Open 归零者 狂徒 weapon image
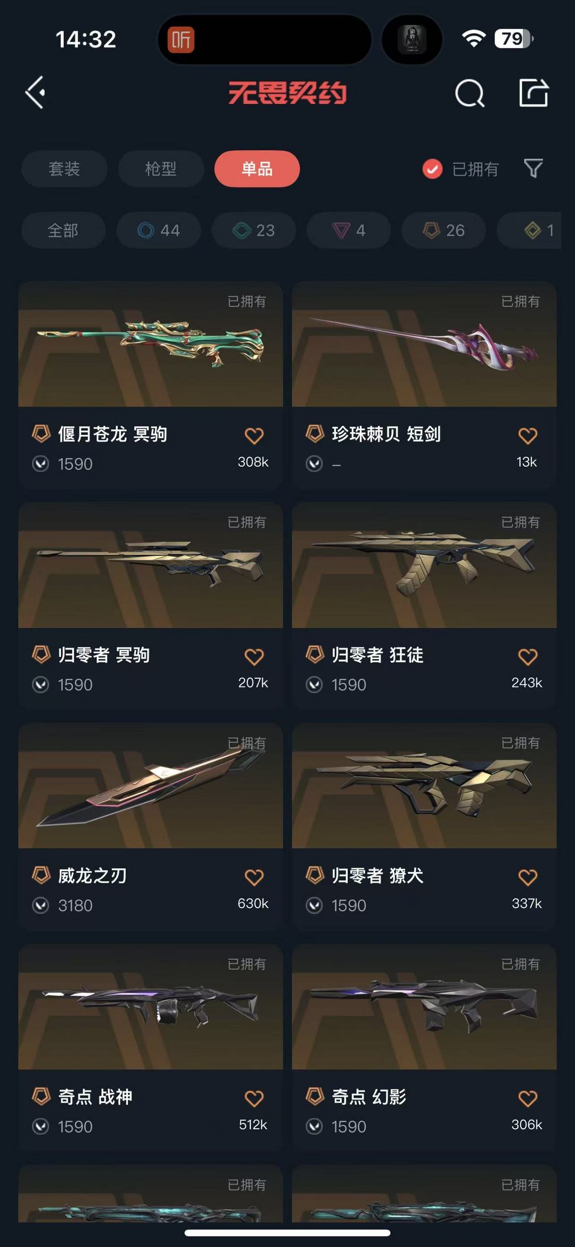 tap(424, 565)
